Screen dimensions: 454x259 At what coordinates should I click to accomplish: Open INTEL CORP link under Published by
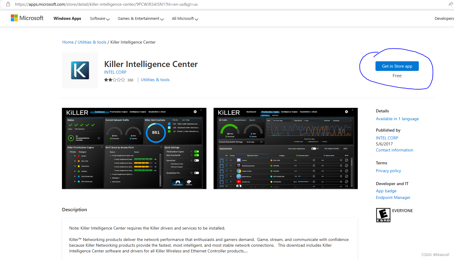387,138
